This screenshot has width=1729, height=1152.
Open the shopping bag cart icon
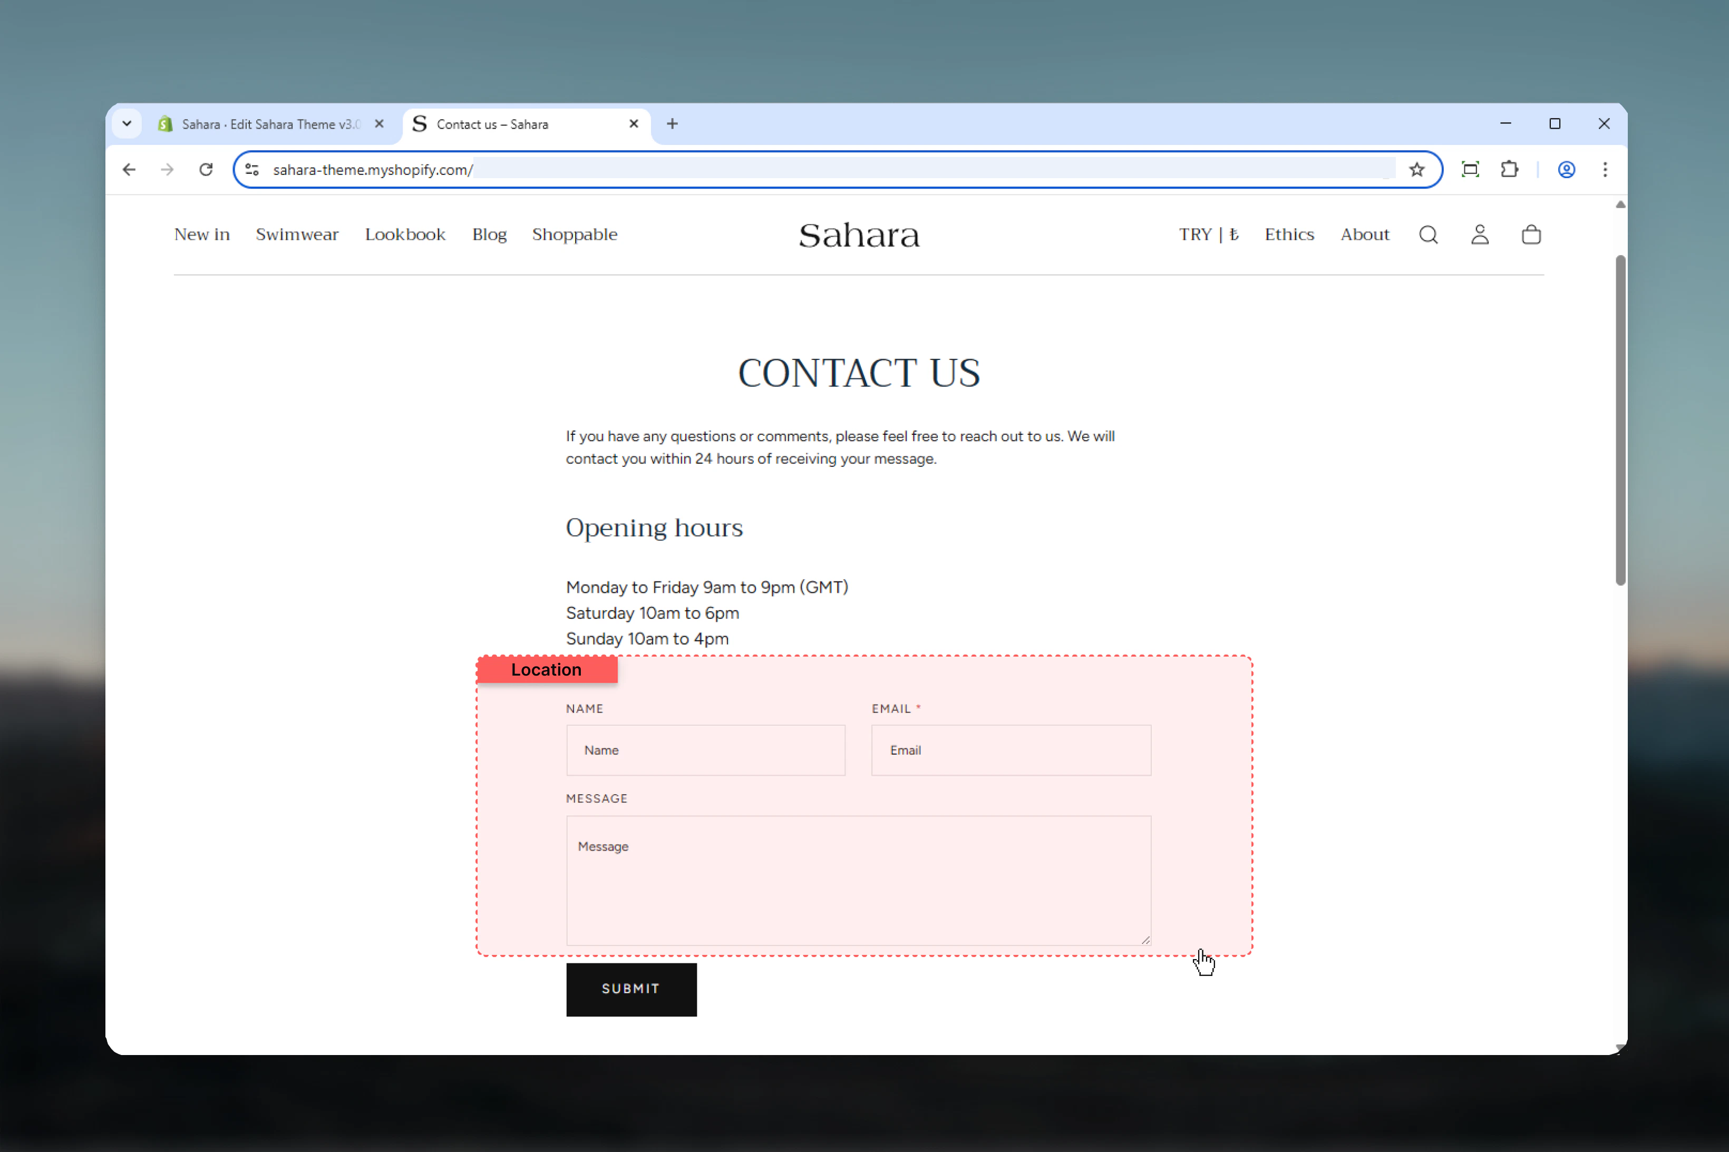pos(1531,235)
